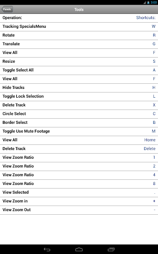Select the Rotate operation row

pos(79,35)
